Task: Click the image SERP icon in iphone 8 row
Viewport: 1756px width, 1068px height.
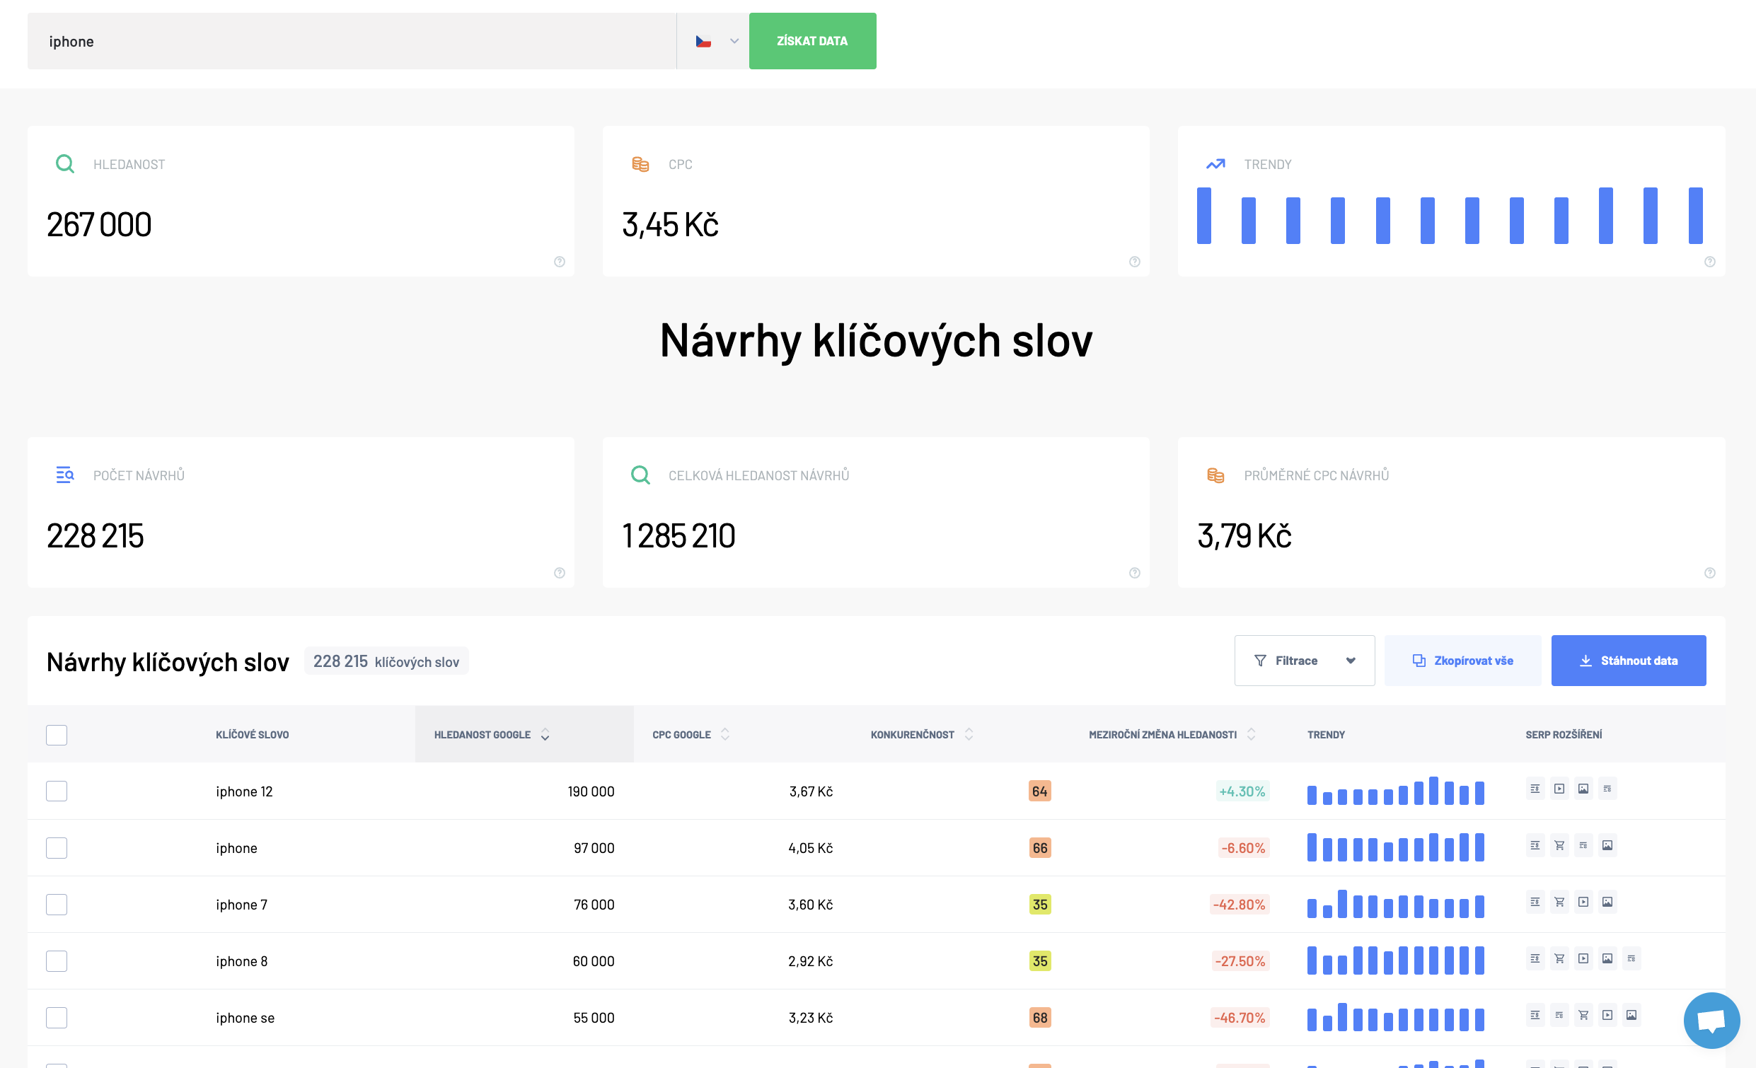Action: tap(1607, 959)
